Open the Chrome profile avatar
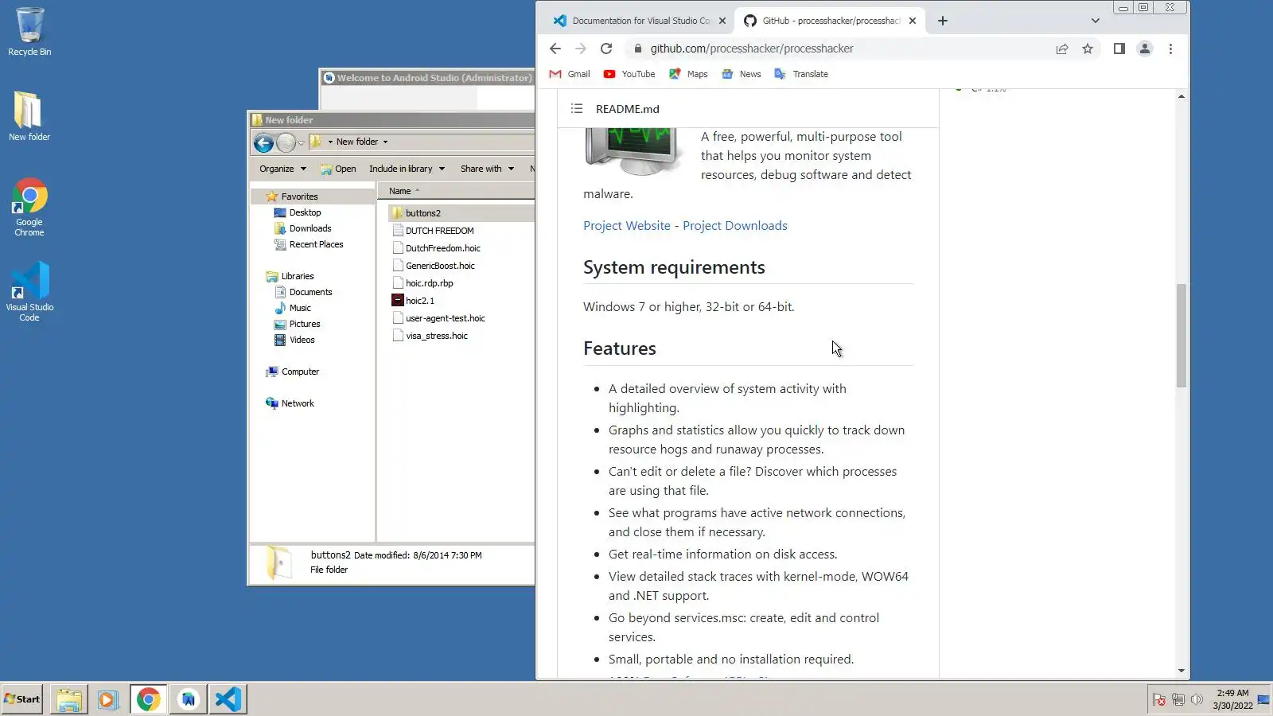Viewport: 1273px width, 716px height. tap(1145, 49)
